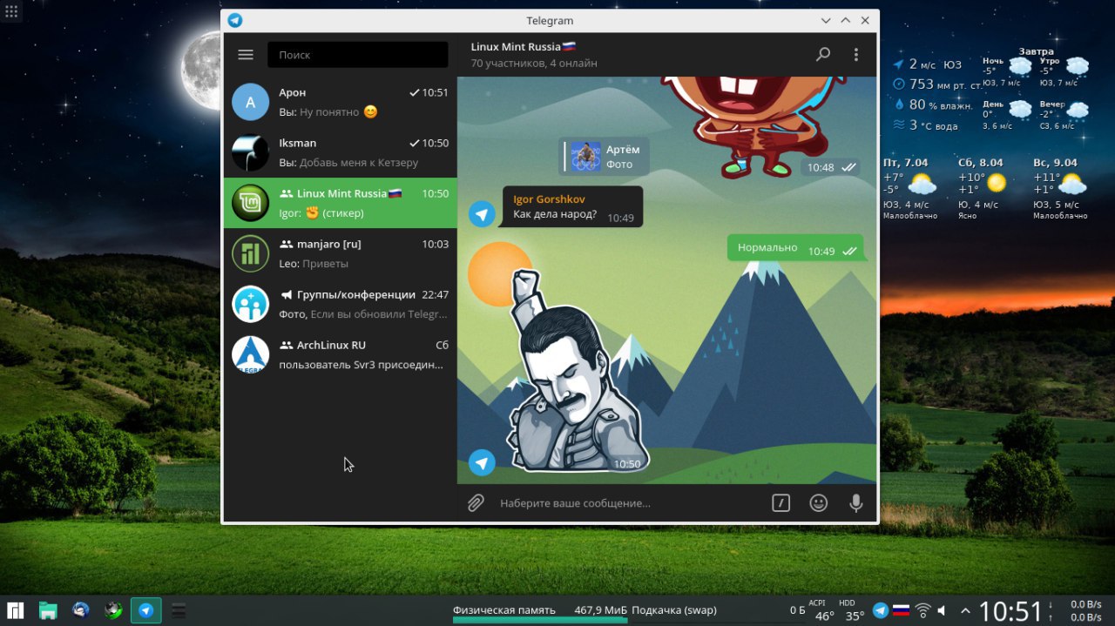1115x626 pixels.
Task: Open the volume speaker tray icon
Action: click(x=944, y=610)
